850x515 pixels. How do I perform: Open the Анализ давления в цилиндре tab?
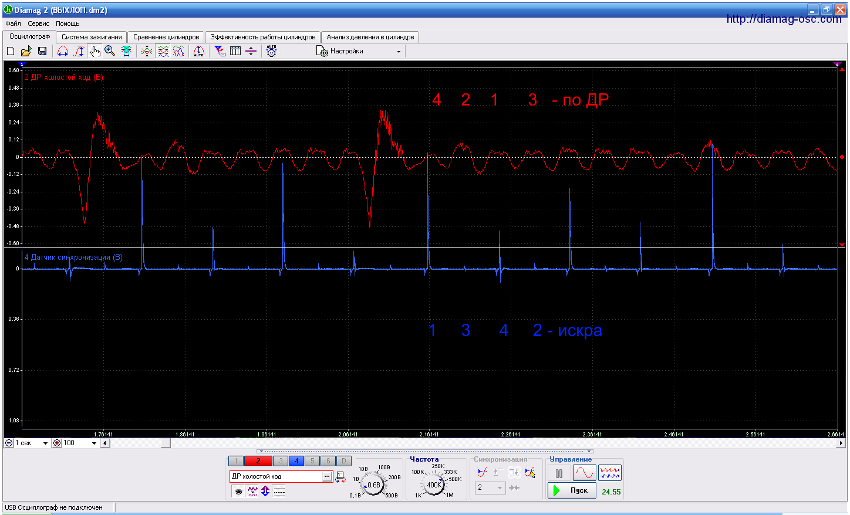[370, 37]
